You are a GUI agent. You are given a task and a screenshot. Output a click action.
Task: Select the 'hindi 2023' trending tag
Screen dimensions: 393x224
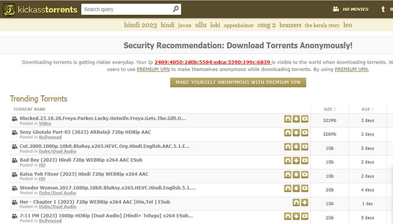point(140,25)
